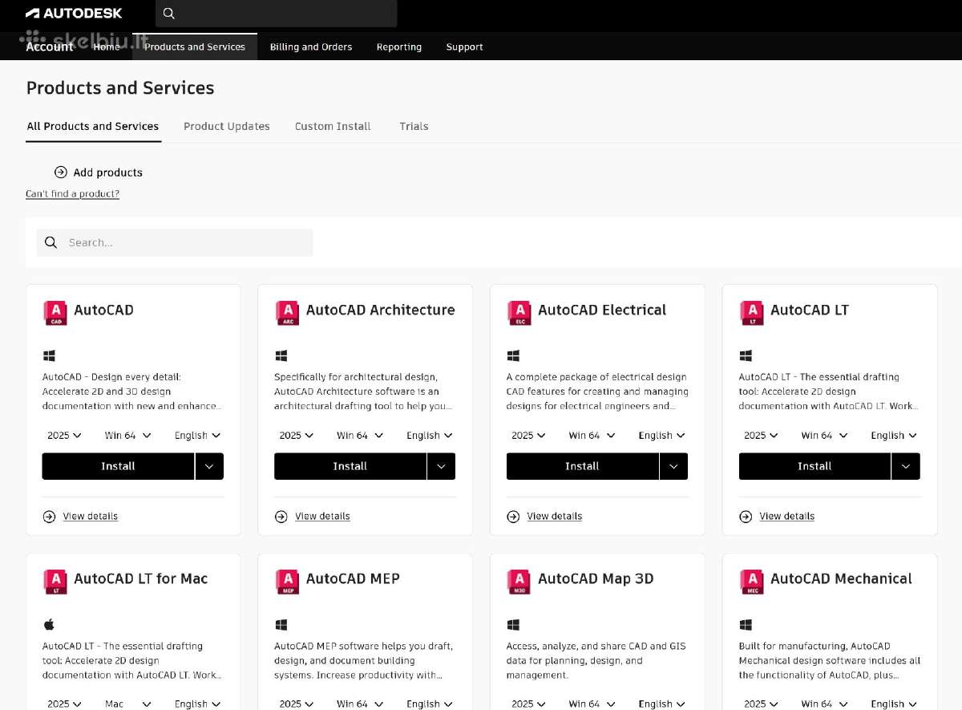The image size is (962, 710).
Task: Go to Home in the navigation bar
Action: click(x=107, y=47)
